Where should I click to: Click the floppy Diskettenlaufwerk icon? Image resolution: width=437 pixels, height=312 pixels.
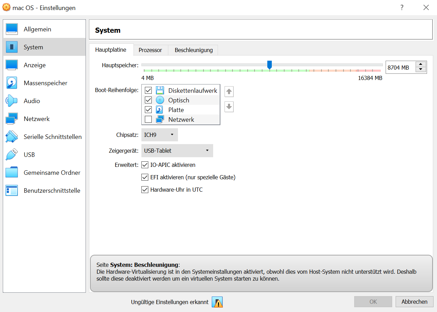[160, 91]
